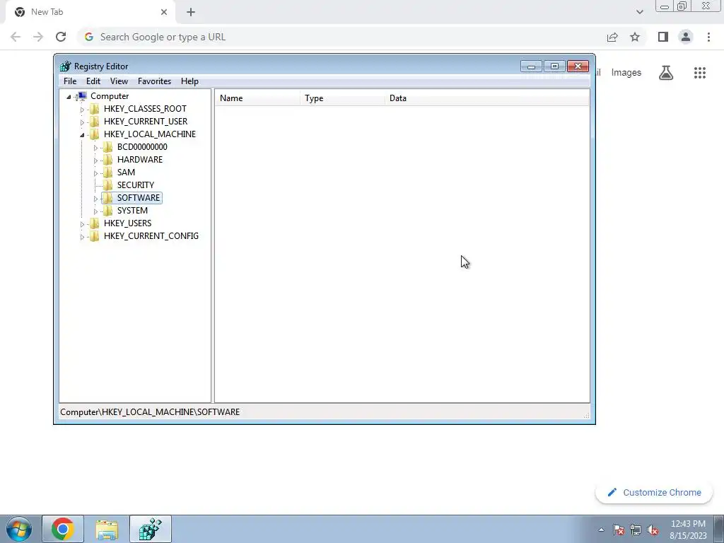Open the Edit menu in Registry Editor

[x=93, y=81]
